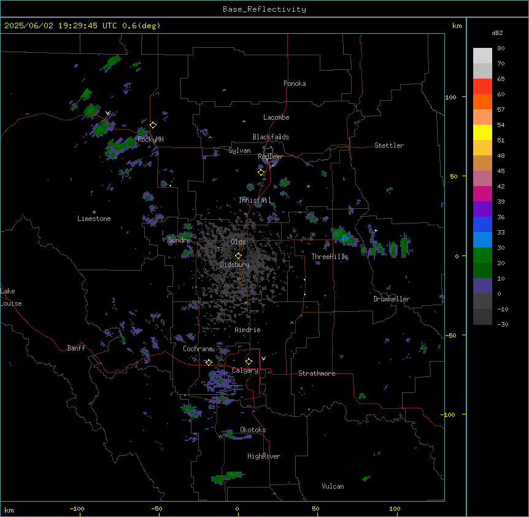Select the brown 48 dBZ legend swatch
The height and width of the screenshot is (517, 529).
(x=482, y=163)
